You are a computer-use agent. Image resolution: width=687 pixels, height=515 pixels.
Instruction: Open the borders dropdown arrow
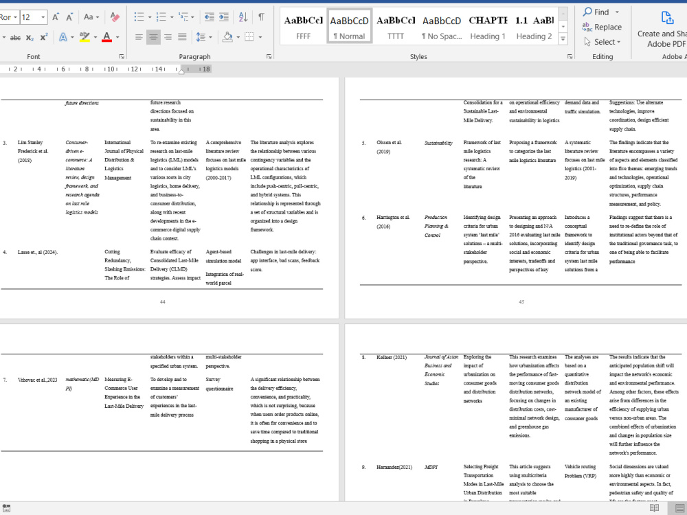260,38
